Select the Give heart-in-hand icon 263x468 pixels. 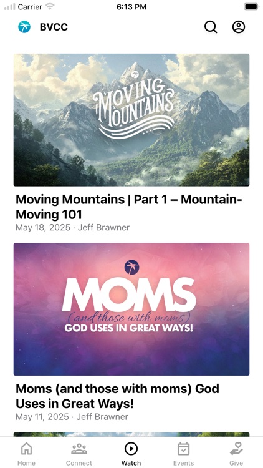pyautogui.click(x=236, y=449)
